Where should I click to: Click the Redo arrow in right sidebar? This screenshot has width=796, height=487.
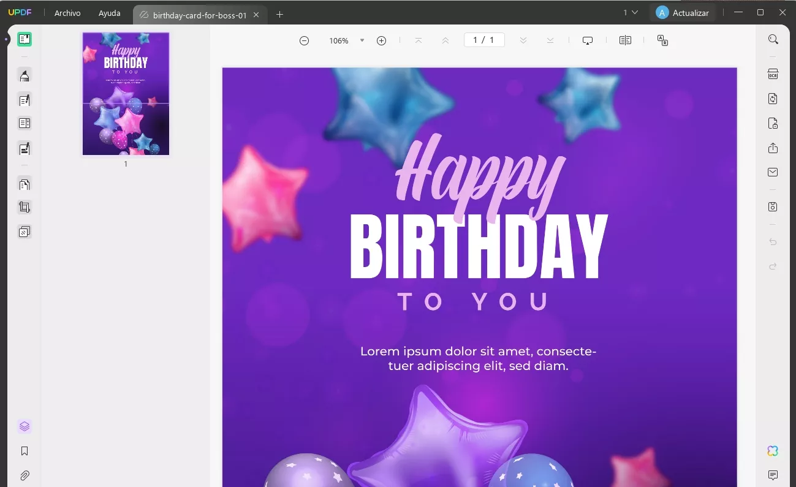(773, 266)
